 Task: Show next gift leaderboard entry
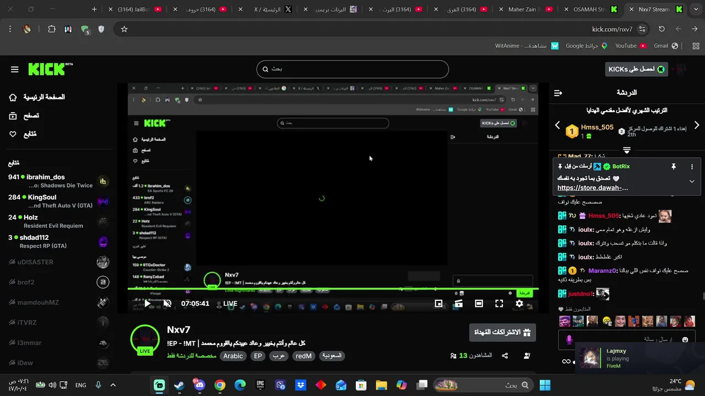(x=696, y=125)
